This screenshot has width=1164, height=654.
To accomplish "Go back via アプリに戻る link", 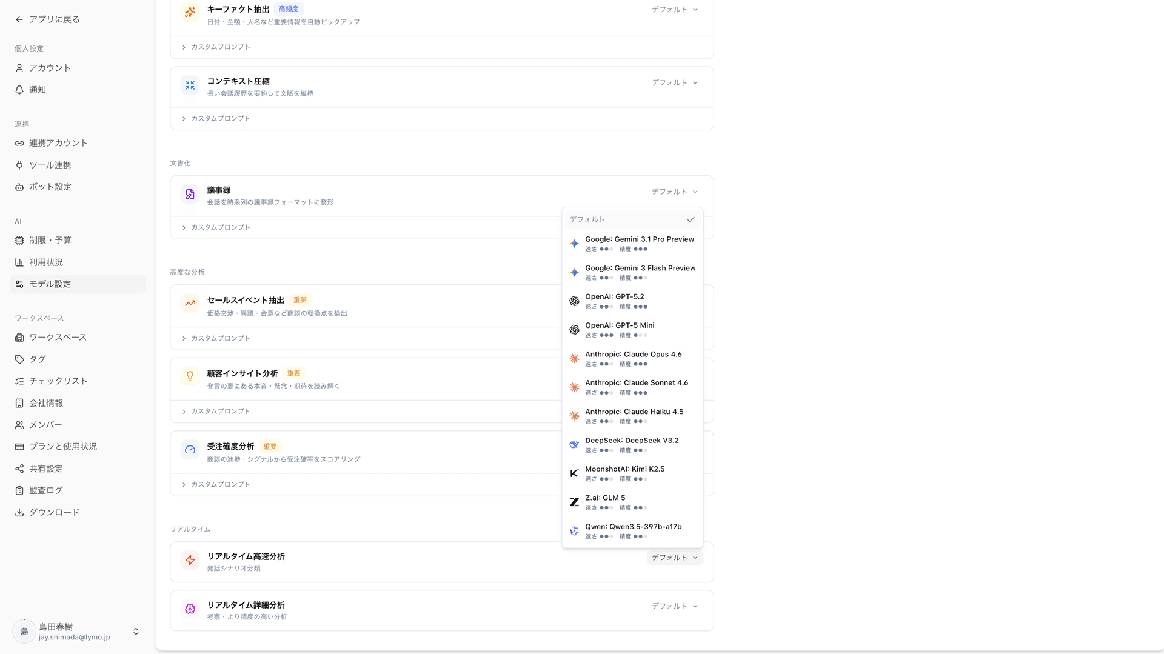I will [47, 19].
